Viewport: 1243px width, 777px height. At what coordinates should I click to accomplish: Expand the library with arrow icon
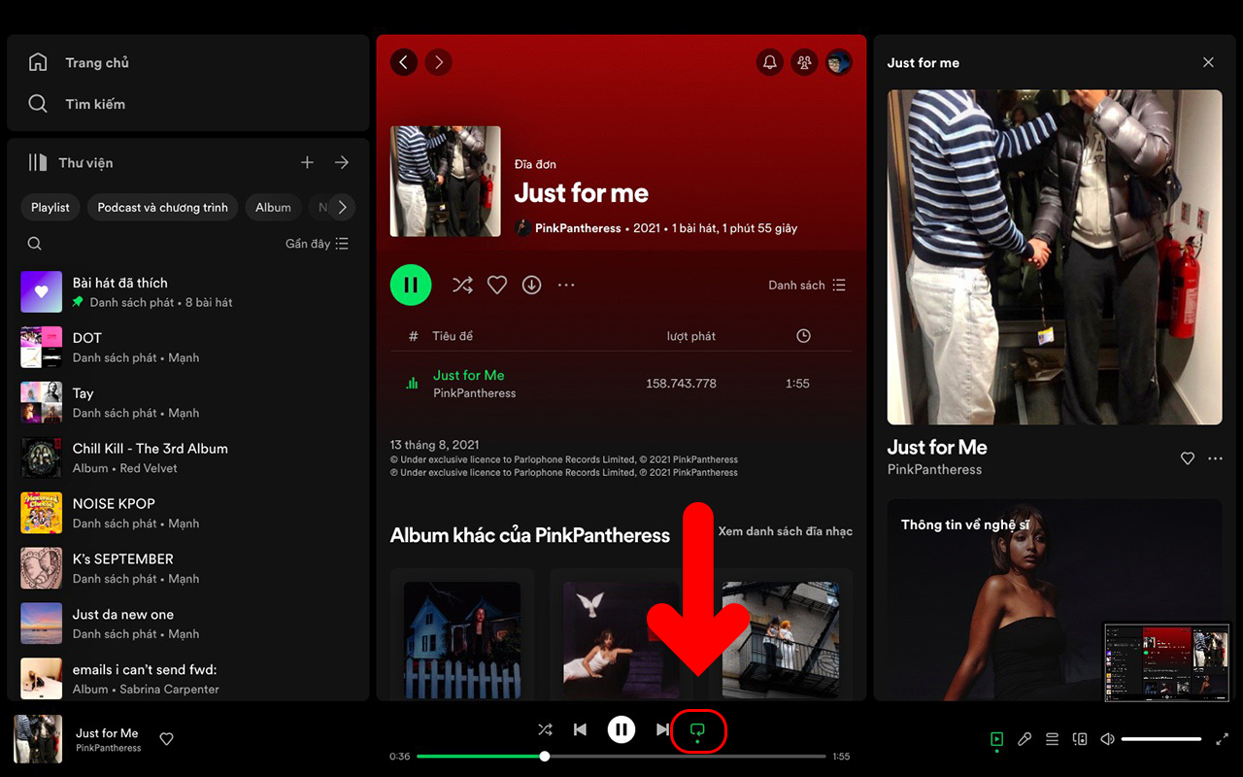pos(342,163)
